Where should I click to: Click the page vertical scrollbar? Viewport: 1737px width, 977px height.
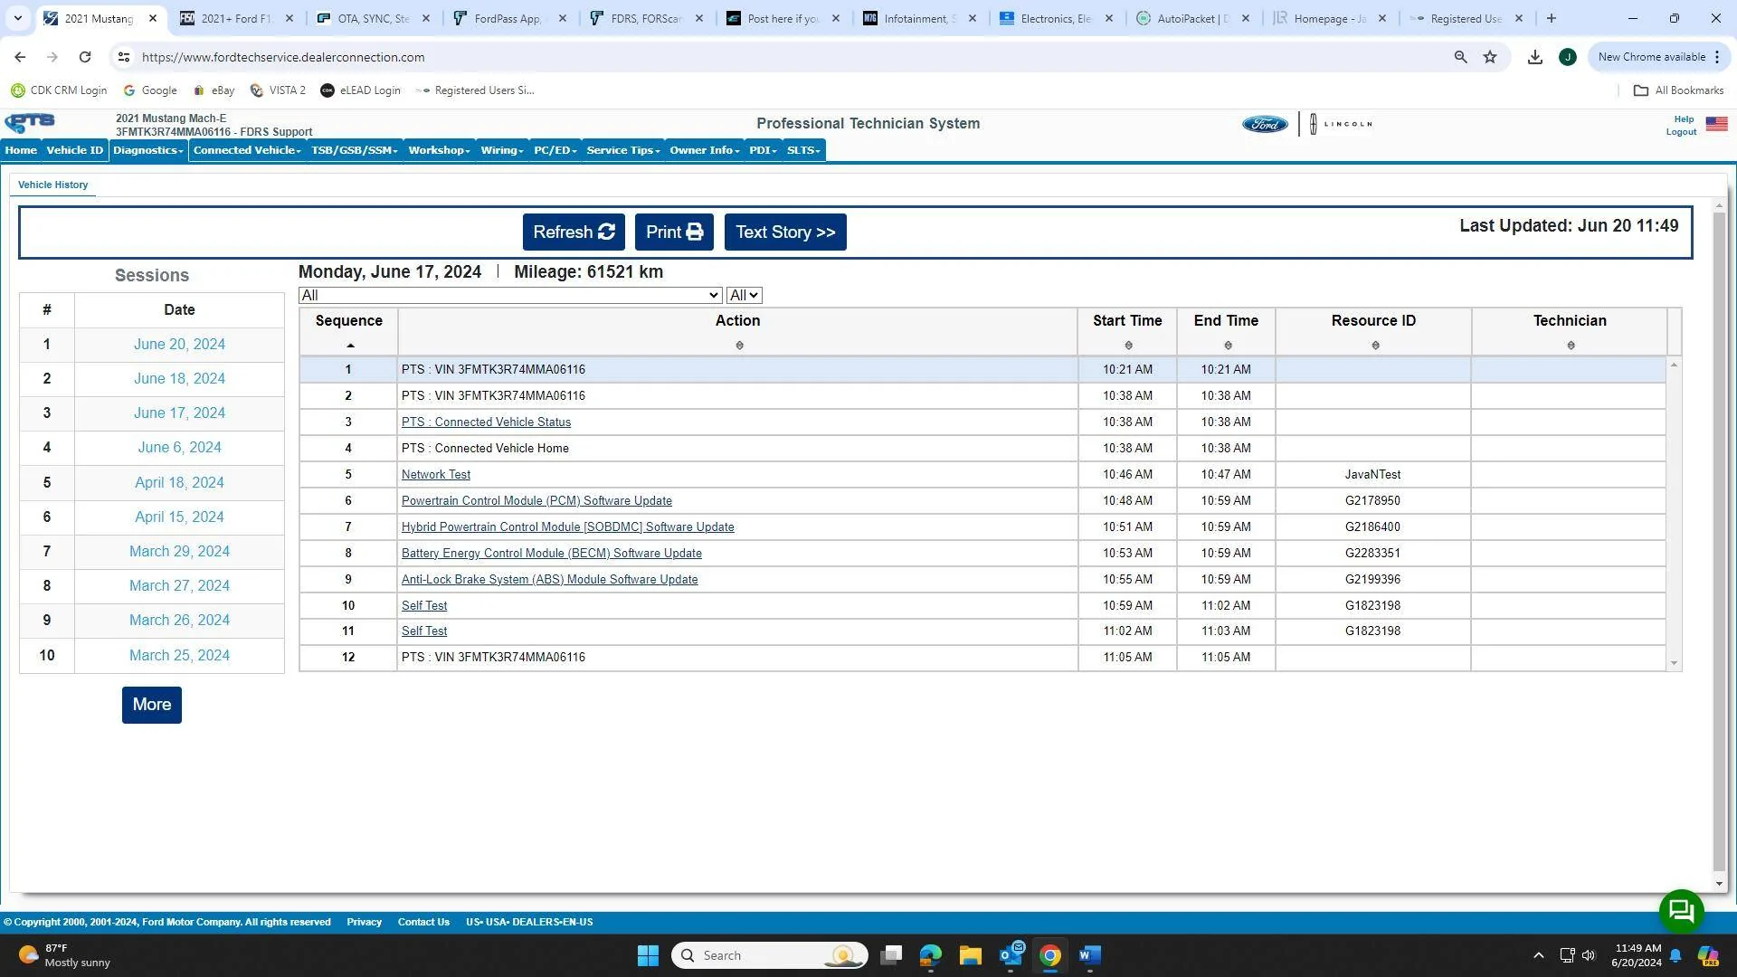tap(1719, 543)
